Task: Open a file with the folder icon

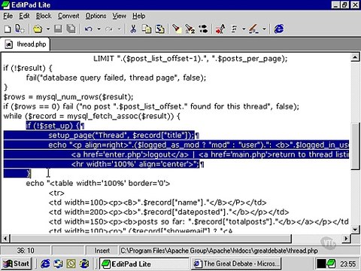Action: click(38, 29)
